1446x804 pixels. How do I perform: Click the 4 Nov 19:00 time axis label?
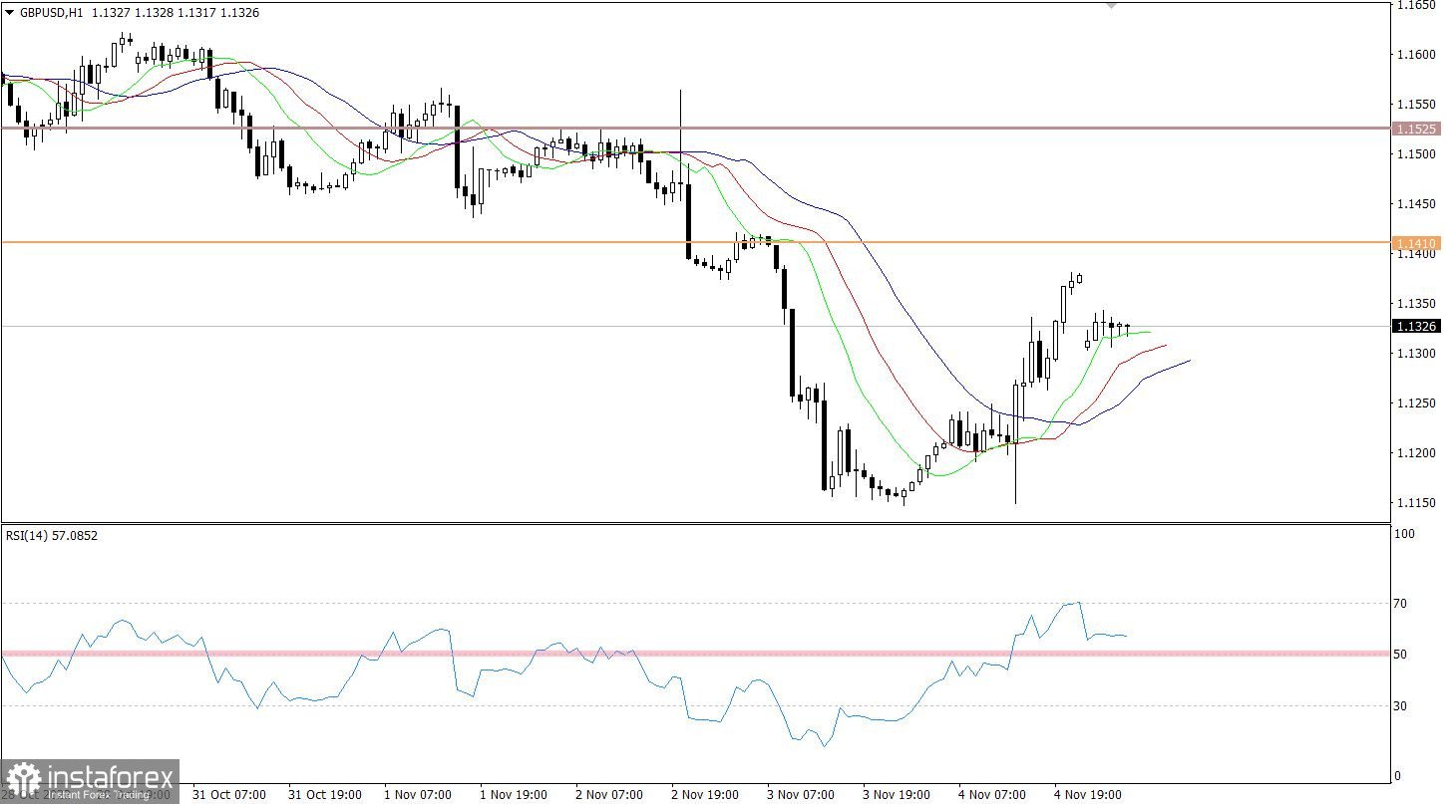[x=1089, y=795]
